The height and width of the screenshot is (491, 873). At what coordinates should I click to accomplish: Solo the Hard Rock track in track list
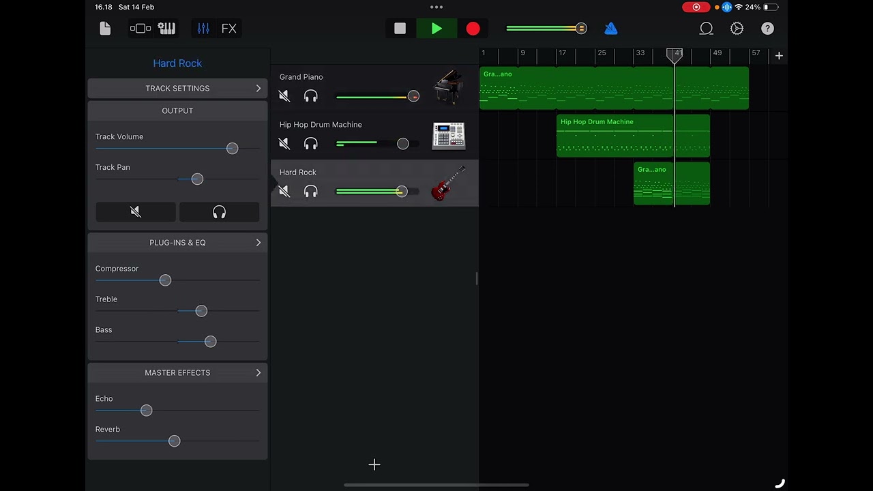(311, 192)
